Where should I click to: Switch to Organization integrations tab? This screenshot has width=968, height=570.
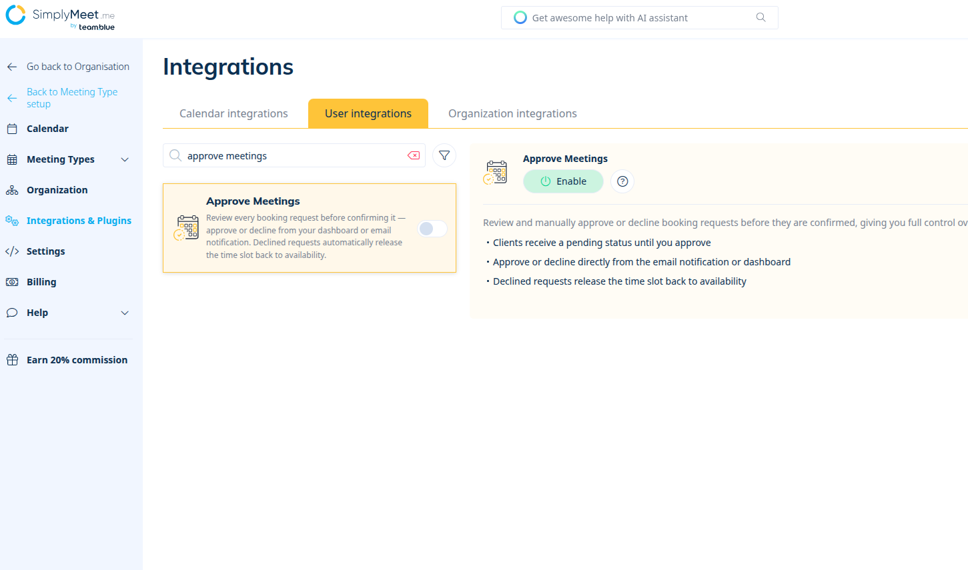point(512,113)
